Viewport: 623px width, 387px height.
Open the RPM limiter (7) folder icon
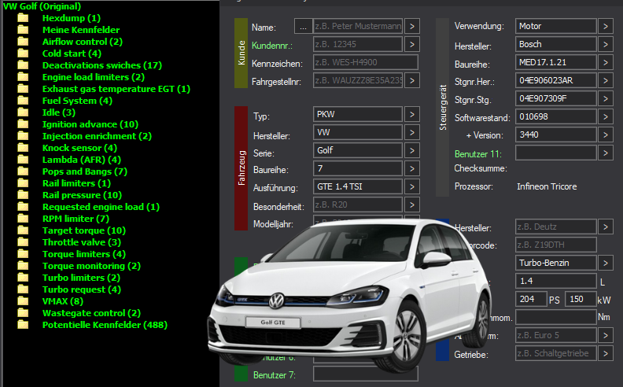(x=23, y=219)
